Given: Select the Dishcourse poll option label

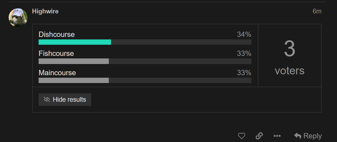Looking at the screenshot, I should coord(57,34).
